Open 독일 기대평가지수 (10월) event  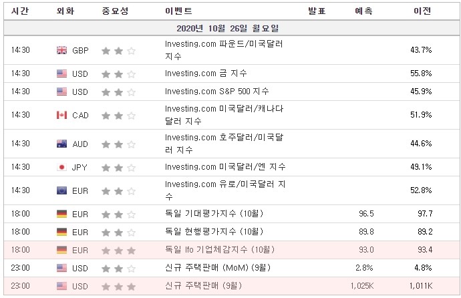[x=214, y=213]
